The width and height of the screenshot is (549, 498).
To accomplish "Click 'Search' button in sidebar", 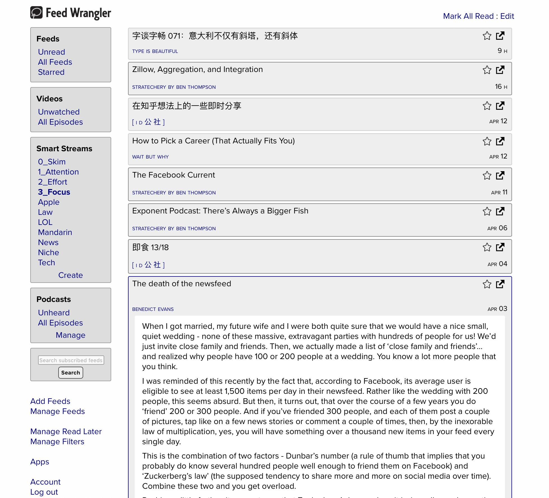I will pos(71,373).
